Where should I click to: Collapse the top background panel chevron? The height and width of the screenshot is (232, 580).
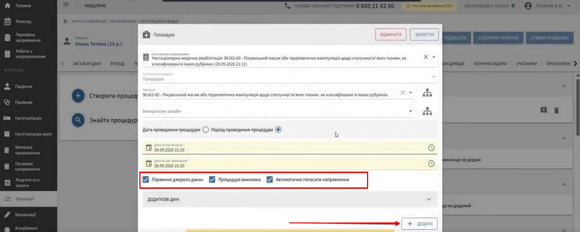pos(564,86)
